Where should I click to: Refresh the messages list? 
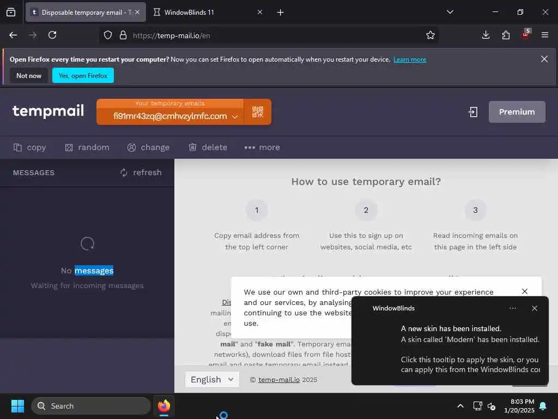pyautogui.click(x=141, y=172)
